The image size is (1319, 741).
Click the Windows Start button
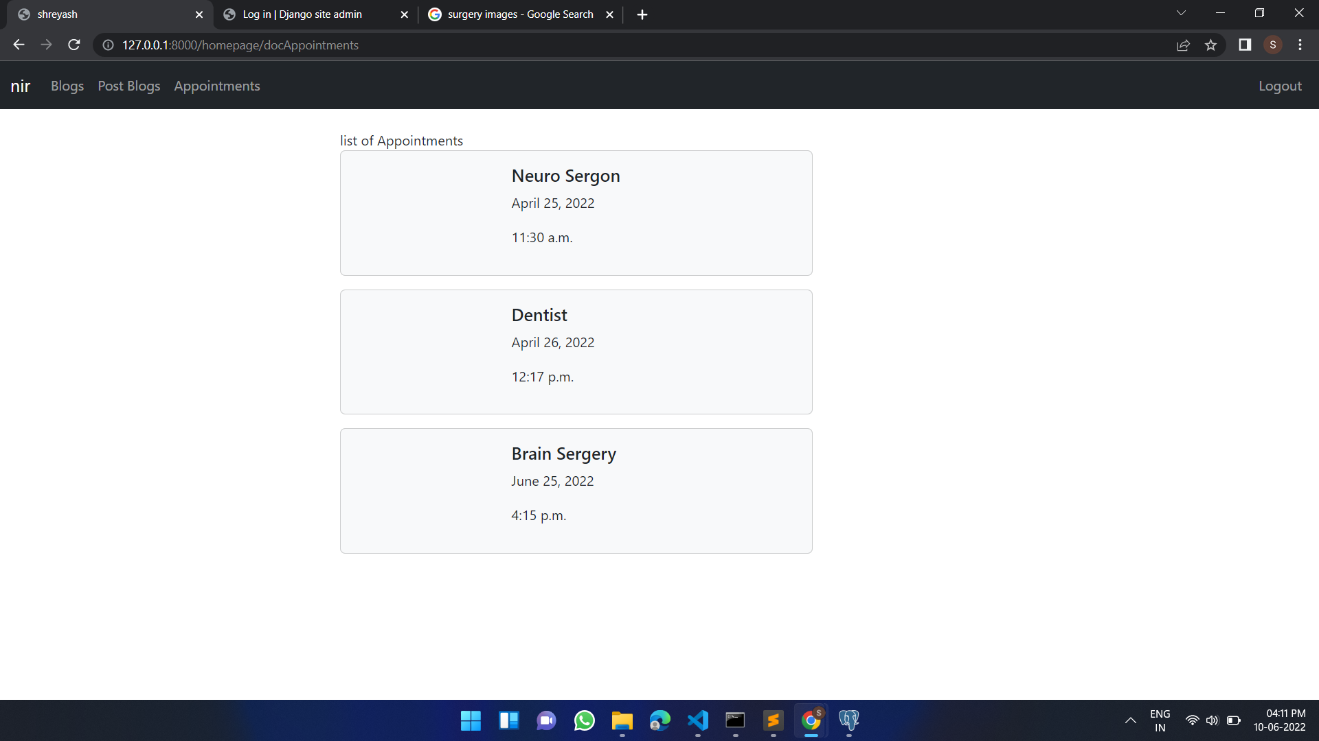470,720
